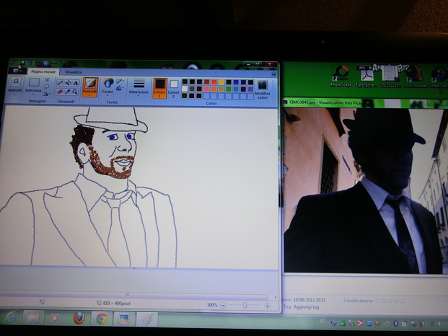
Task: Click the 10/06/2012 20:15 date text
Action: tap(309, 300)
